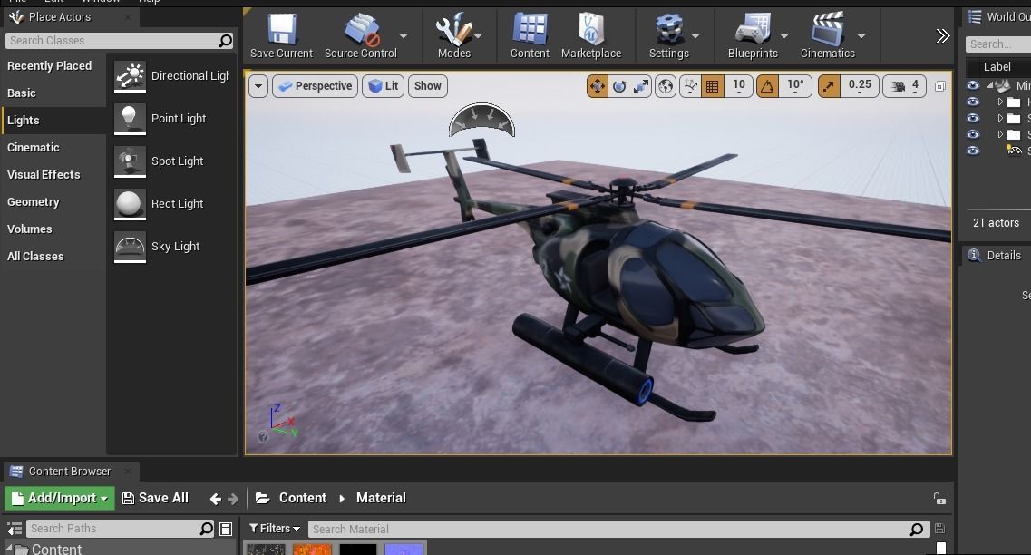
Task: Cycle the world/local coordinate globe icon
Action: (666, 86)
